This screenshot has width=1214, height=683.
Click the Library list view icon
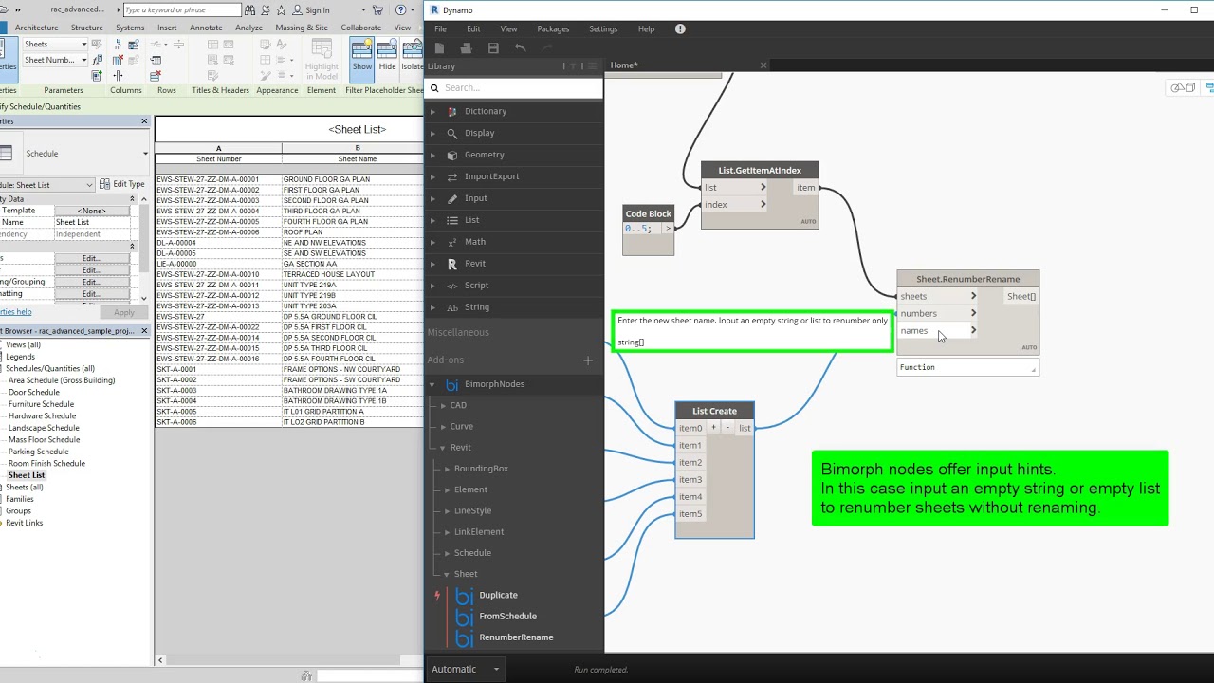[593, 66]
